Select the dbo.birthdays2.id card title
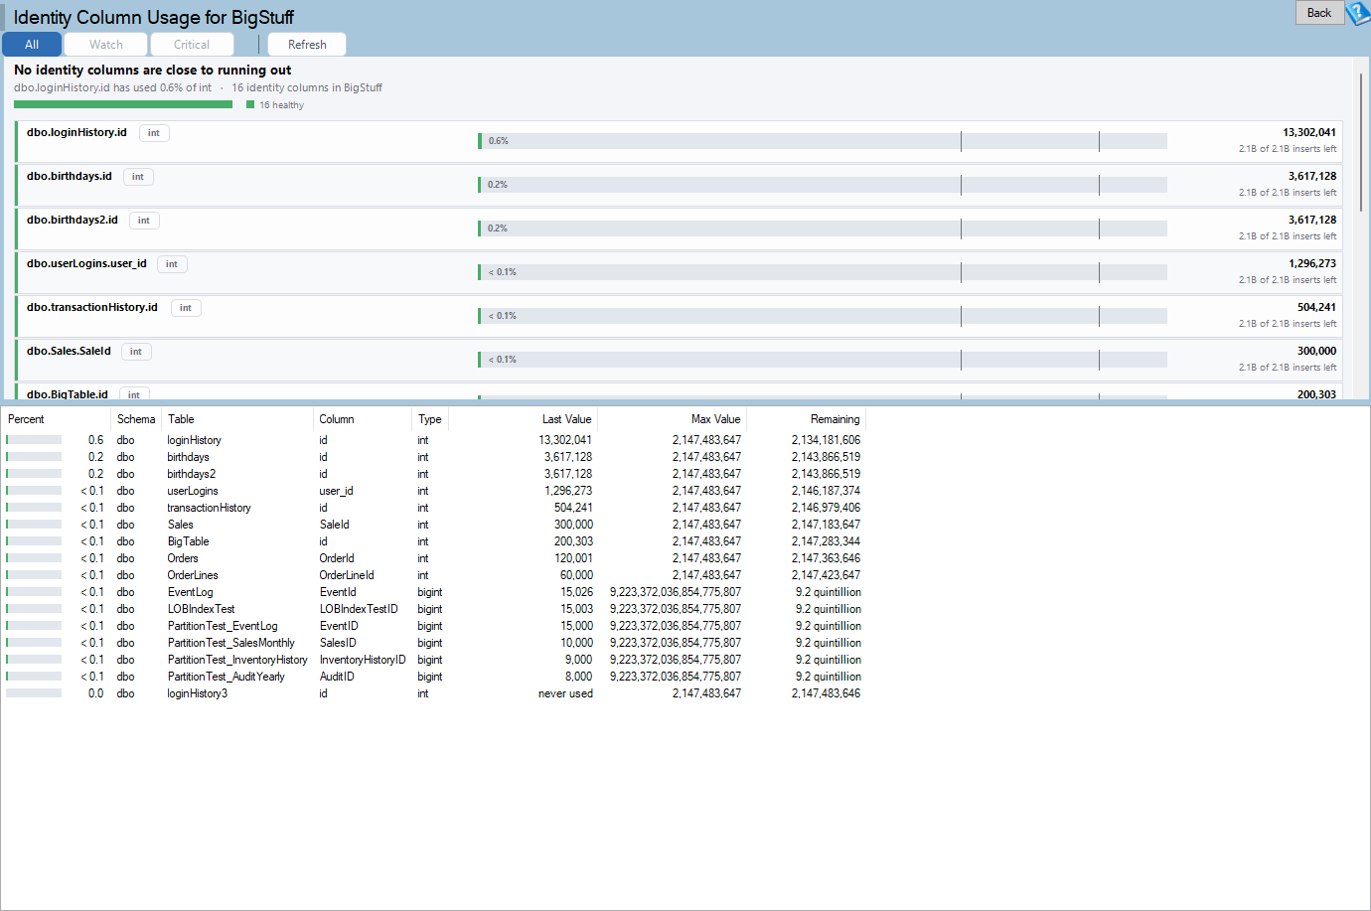The height and width of the screenshot is (911, 1371). (73, 220)
